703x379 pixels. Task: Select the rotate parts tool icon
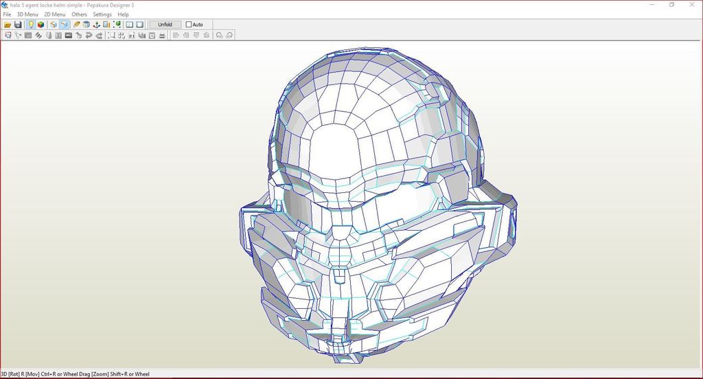(18, 36)
